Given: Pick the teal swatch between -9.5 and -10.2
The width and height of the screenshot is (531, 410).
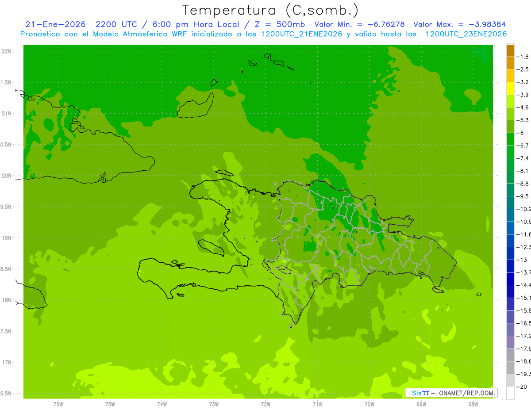Looking at the screenshot, I should point(510,203).
